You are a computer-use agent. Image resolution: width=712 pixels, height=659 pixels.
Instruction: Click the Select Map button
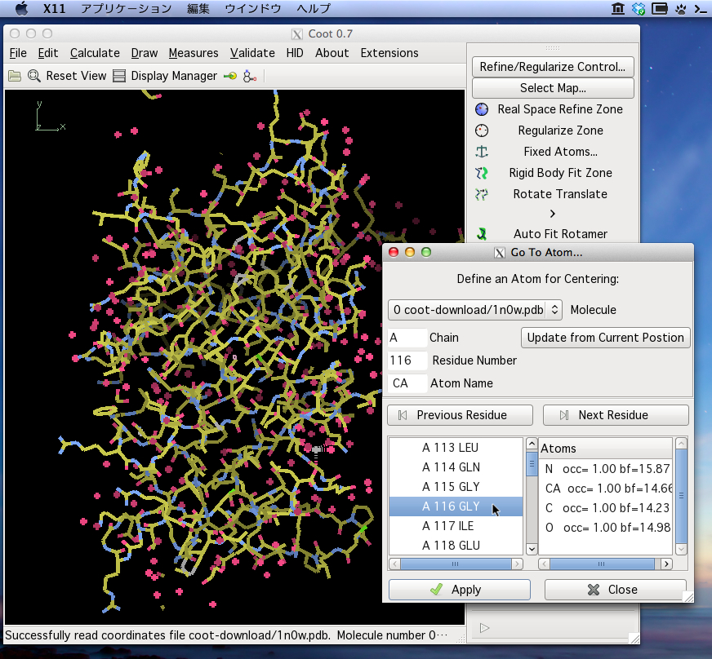(553, 88)
